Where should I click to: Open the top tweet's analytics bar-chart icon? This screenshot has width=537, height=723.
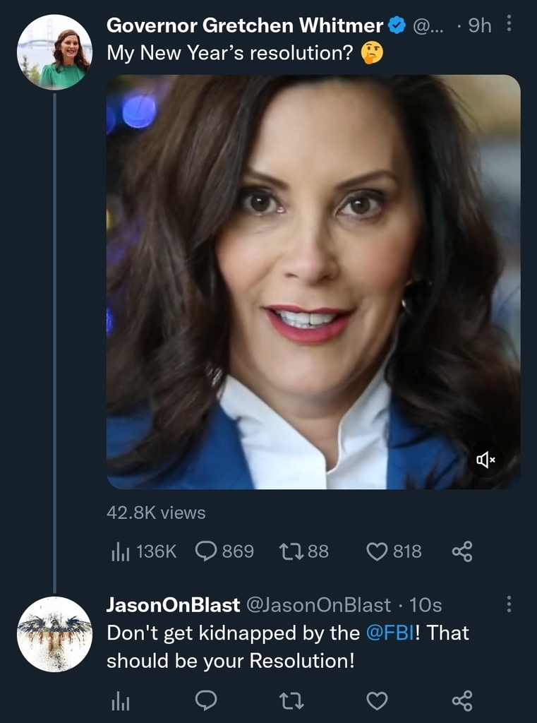119,551
